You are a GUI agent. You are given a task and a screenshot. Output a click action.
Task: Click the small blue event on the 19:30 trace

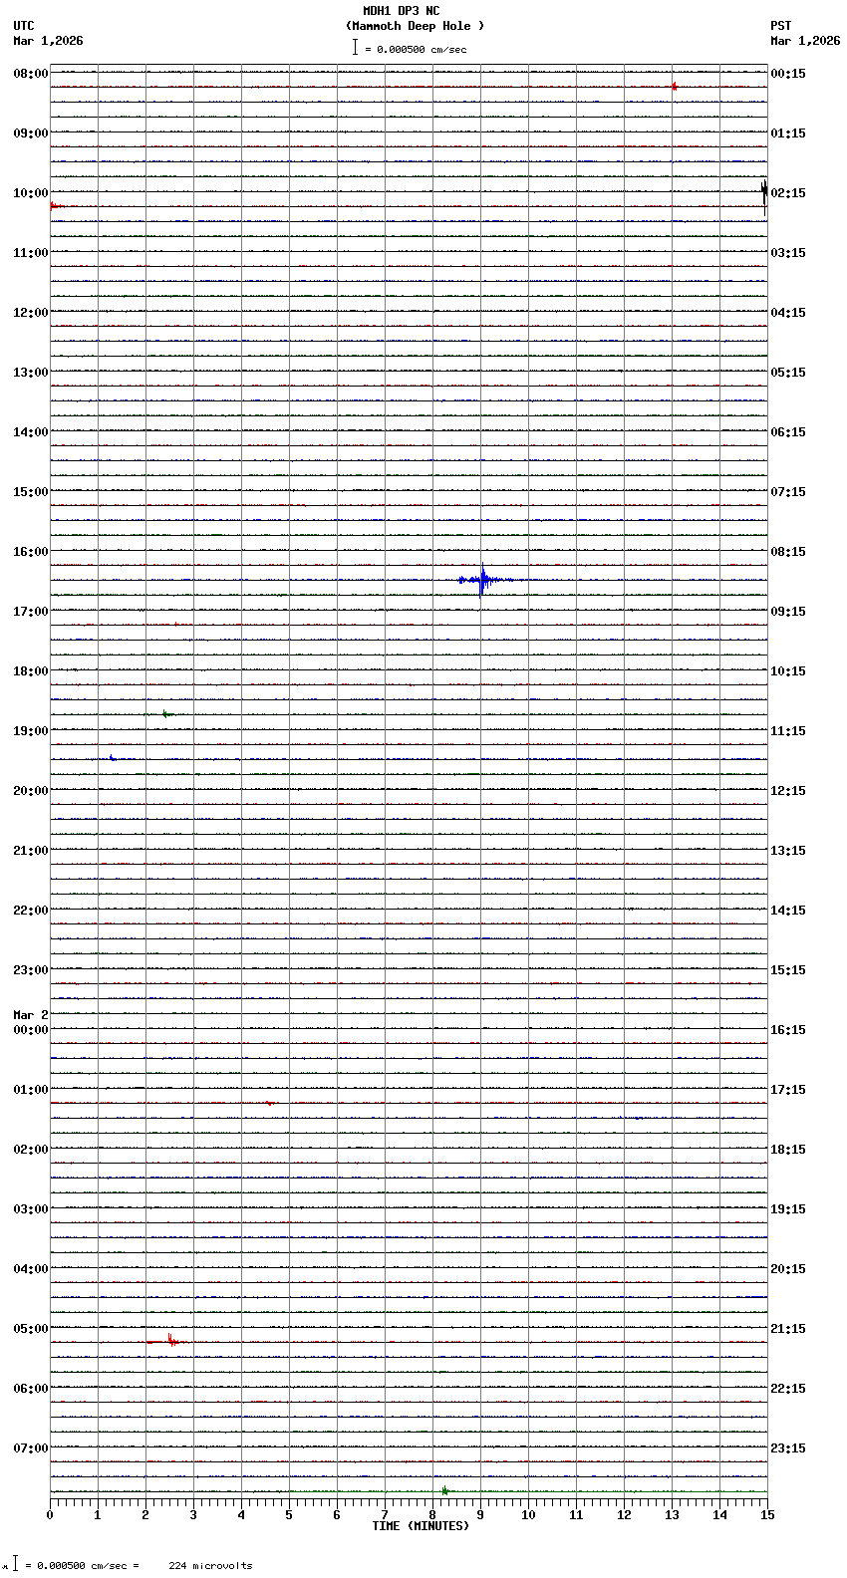pyautogui.click(x=112, y=759)
